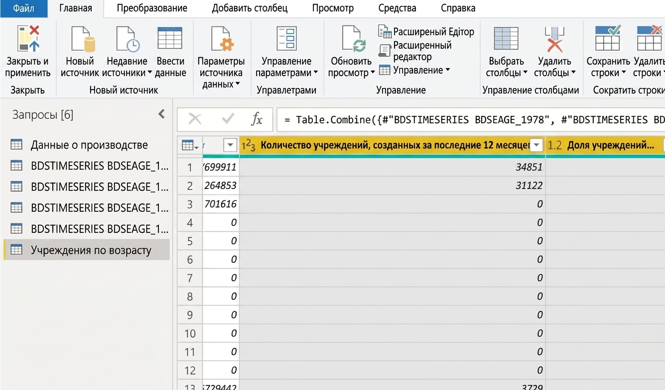665x390 pixels.
Task: Click the Удалить столбцы icon
Action: (554, 39)
